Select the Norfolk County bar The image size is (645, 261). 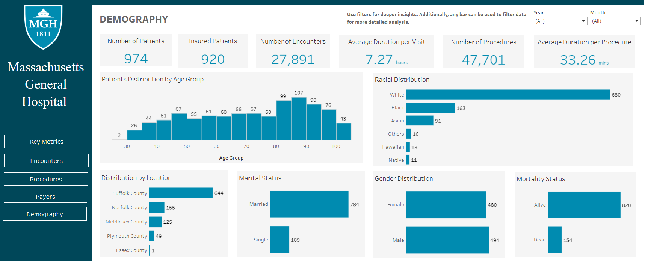point(157,207)
